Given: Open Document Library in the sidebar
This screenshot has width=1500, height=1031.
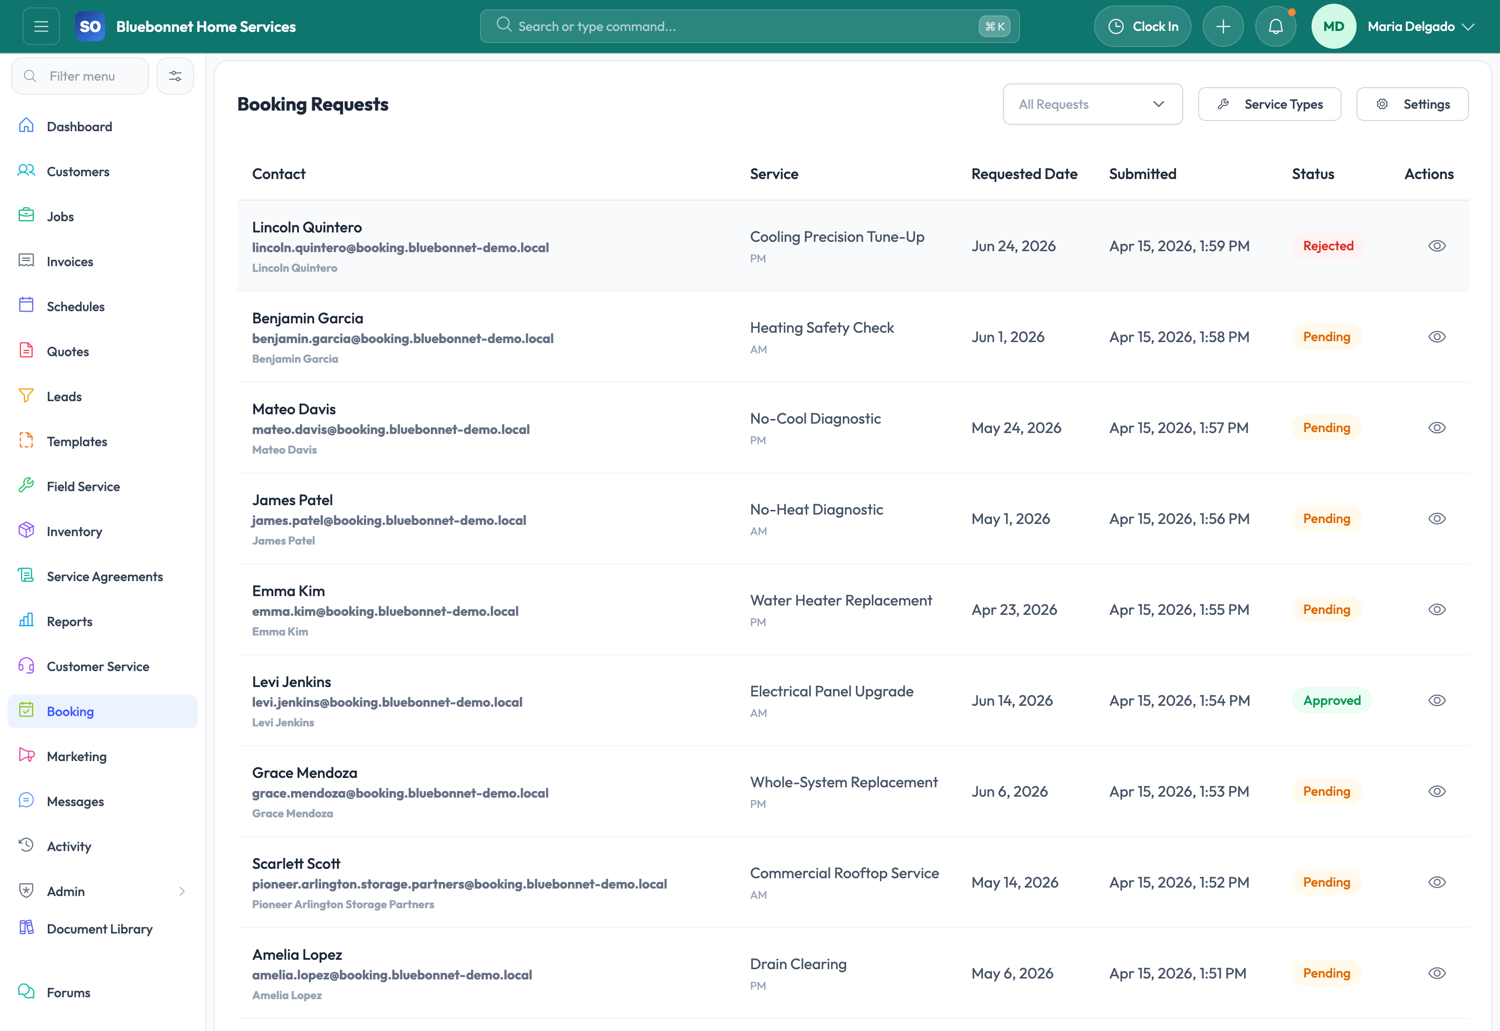Looking at the screenshot, I should pos(103,929).
